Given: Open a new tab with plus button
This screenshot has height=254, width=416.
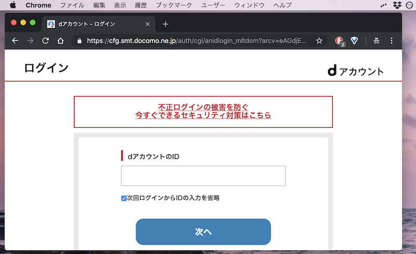Looking at the screenshot, I should pyautogui.click(x=165, y=24).
